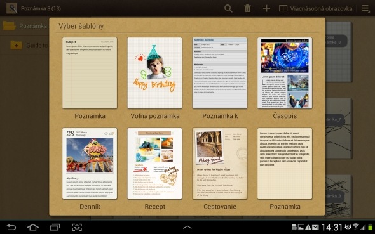Screen dimensions: 375x234
Task: Open the recent apps button
Action: point(55,227)
